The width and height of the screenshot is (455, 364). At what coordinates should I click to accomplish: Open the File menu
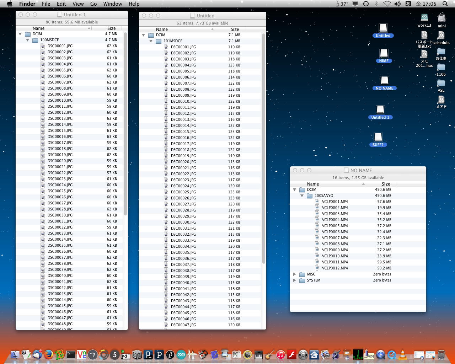46,4
